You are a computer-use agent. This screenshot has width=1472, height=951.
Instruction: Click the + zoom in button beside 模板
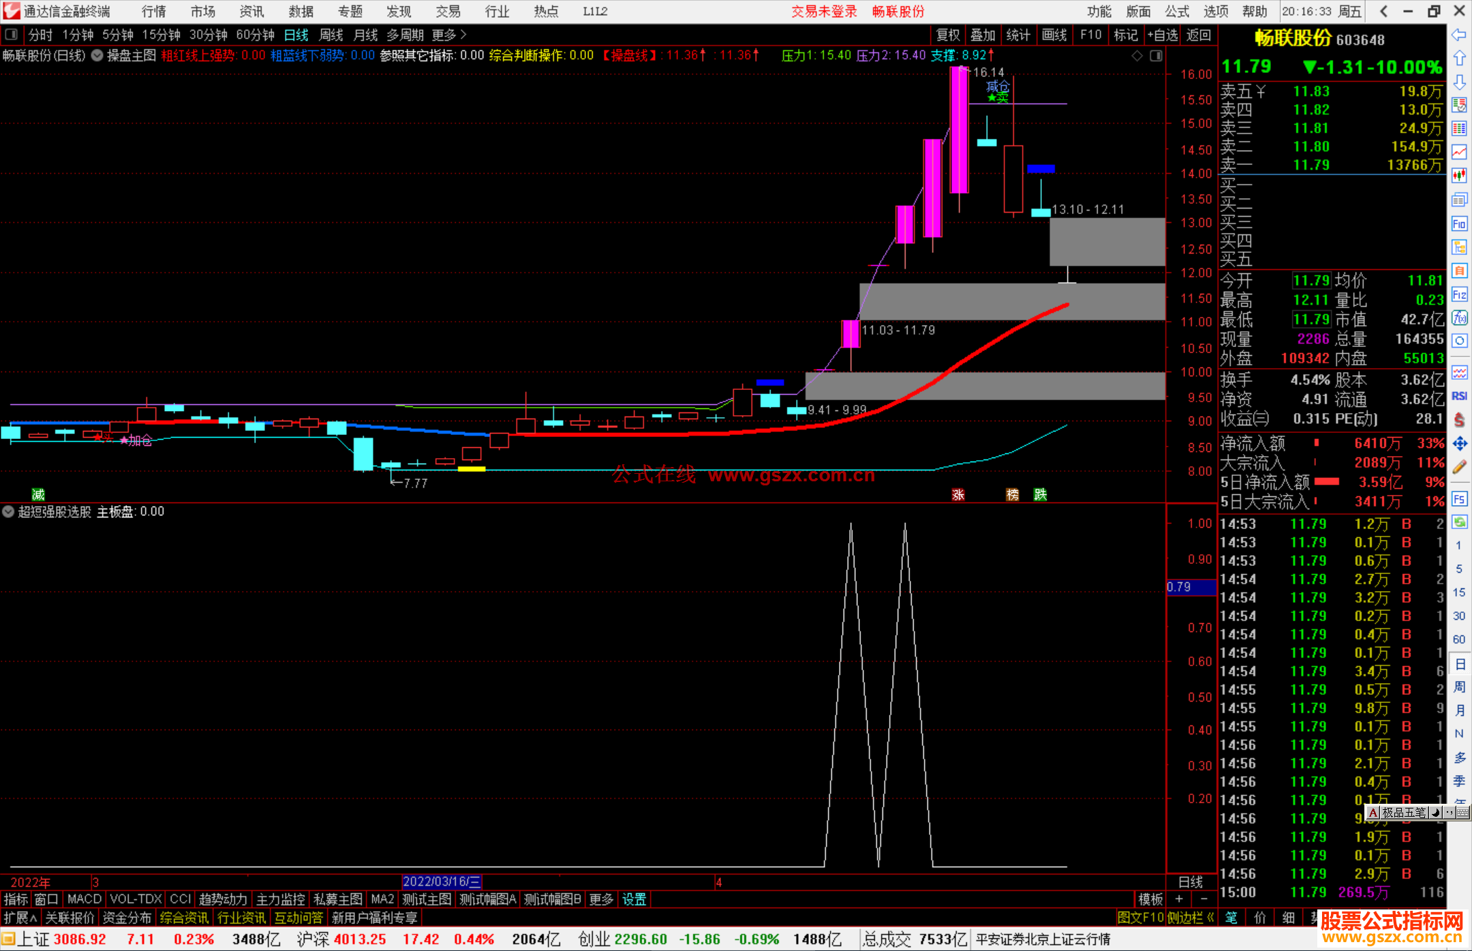tap(1179, 899)
